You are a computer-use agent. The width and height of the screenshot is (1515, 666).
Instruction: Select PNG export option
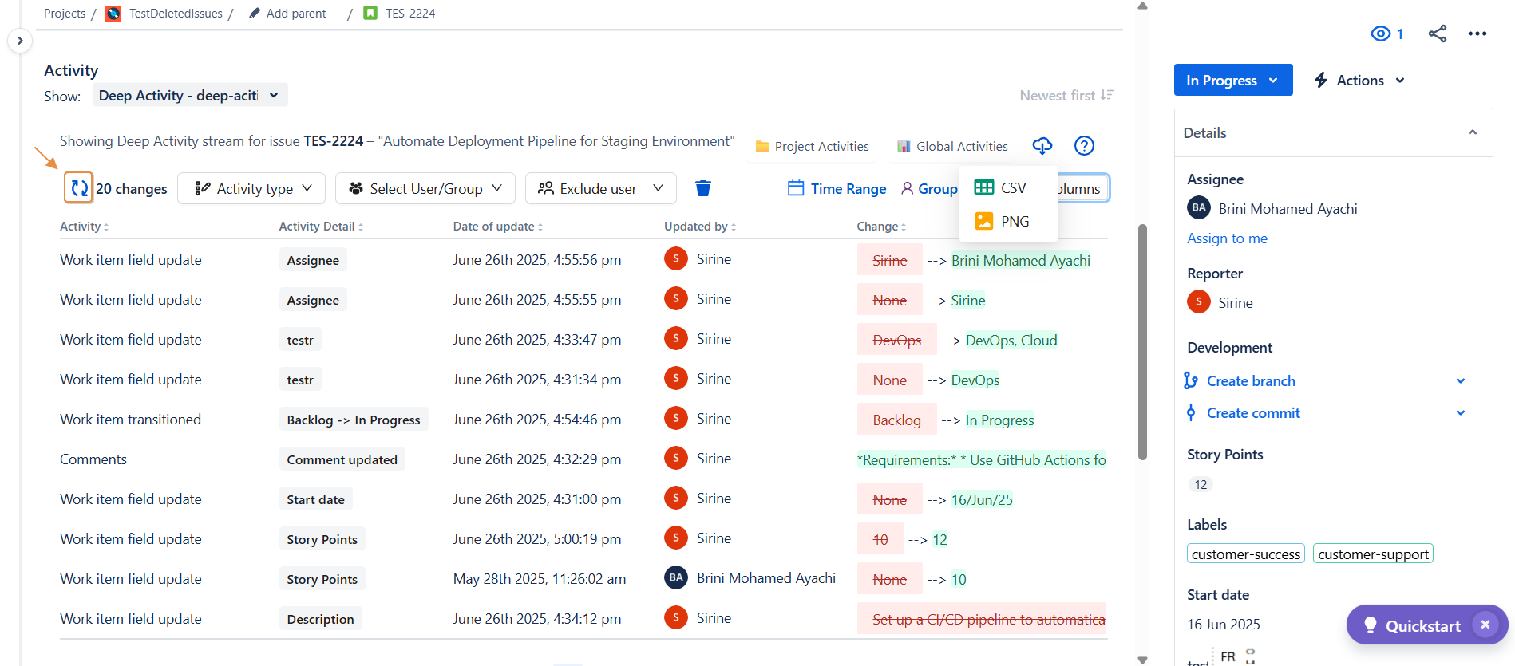click(x=1003, y=221)
